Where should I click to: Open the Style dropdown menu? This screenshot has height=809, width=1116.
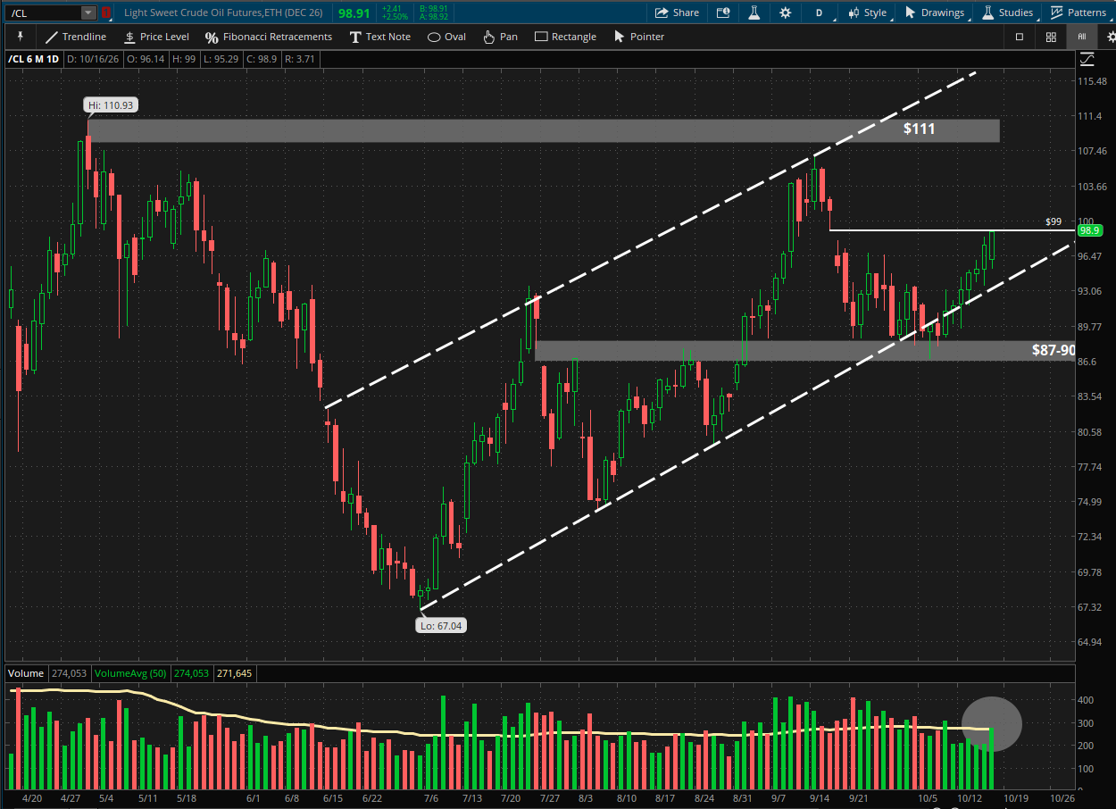(867, 13)
